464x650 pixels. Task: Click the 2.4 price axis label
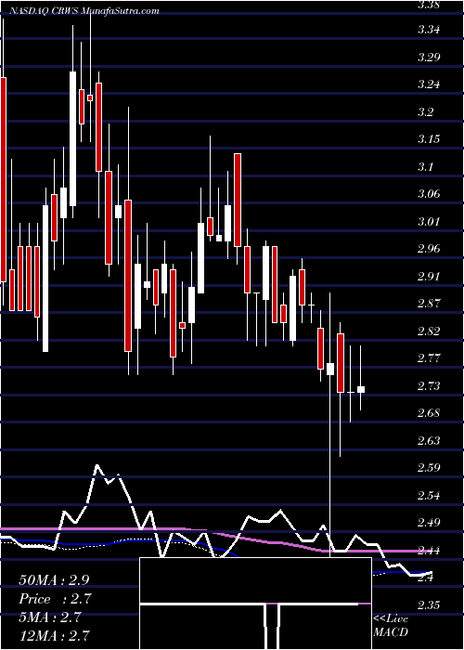click(x=426, y=578)
